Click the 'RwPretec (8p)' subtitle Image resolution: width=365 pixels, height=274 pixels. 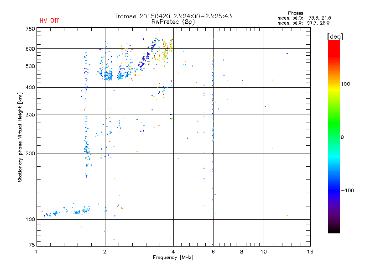(173, 22)
